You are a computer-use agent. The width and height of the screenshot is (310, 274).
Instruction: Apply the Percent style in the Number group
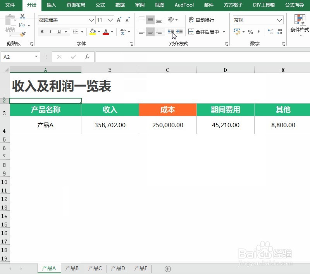pos(250,32)
